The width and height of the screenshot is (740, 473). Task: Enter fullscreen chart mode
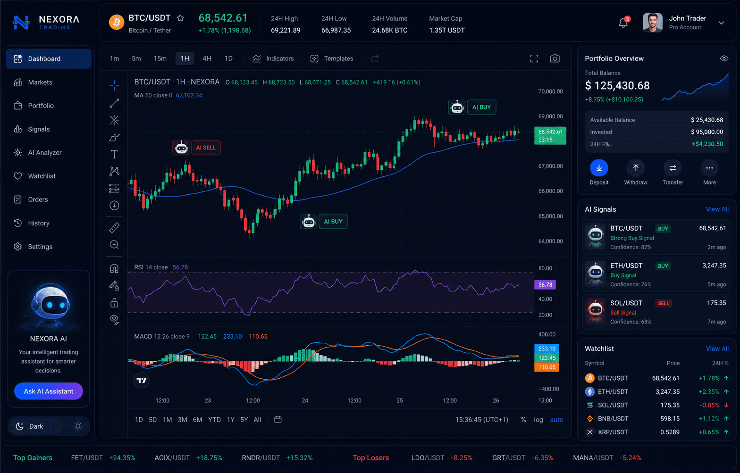[x=534, y=58]
